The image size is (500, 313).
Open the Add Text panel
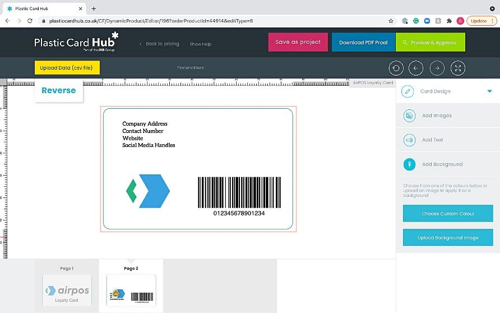(x=448, y=140)
